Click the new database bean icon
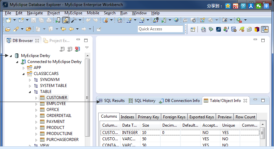Screen dimensions: 274x149 105,20
